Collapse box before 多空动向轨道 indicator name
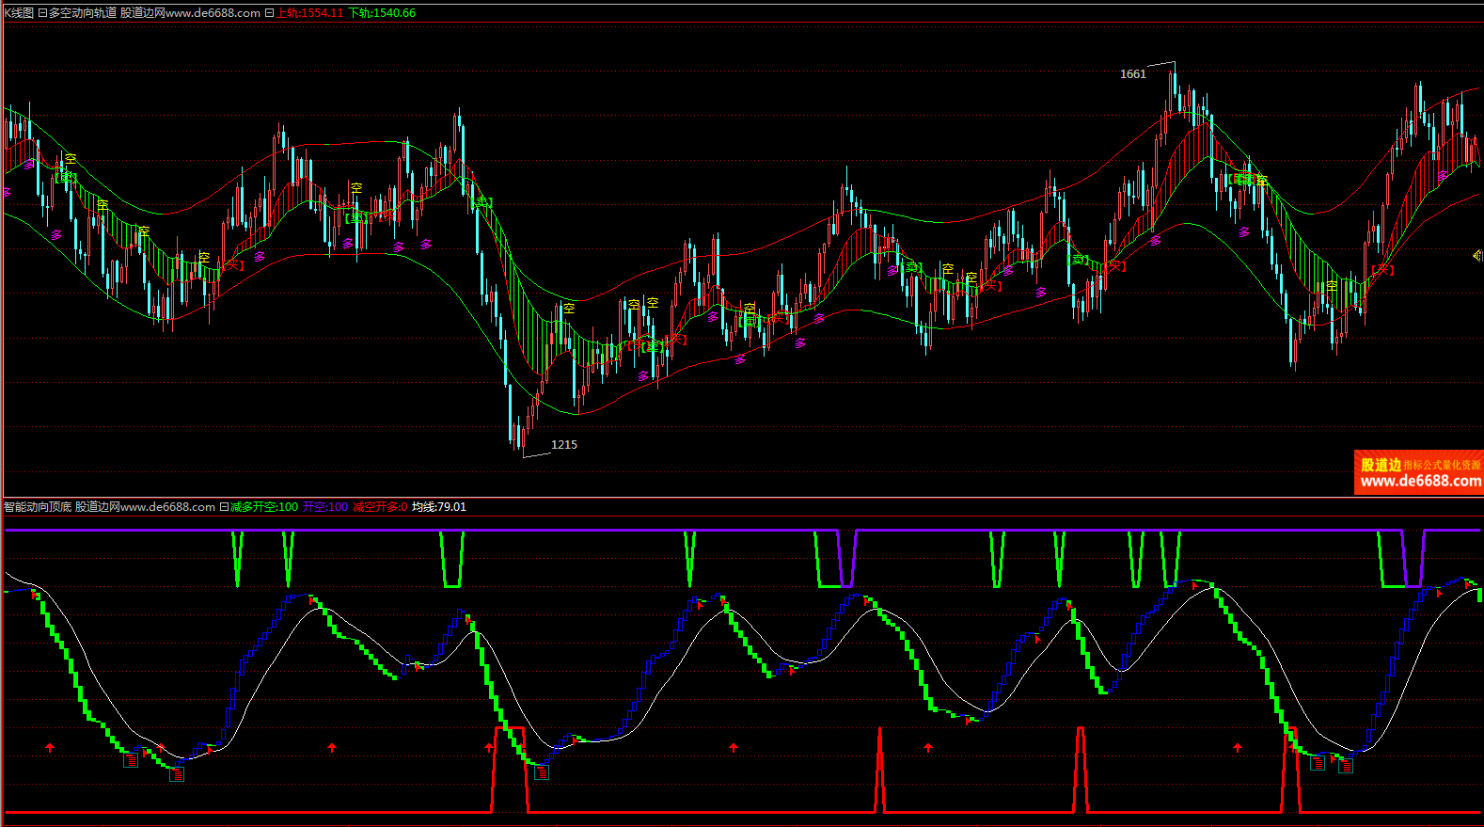The height and width of the screenshot is (827, 1484). [x=42, y=13]
